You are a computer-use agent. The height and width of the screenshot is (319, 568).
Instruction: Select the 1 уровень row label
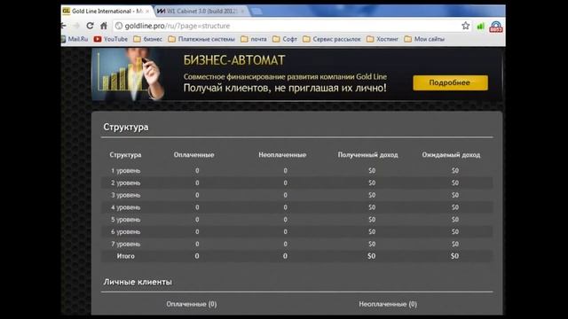[126, 171]
